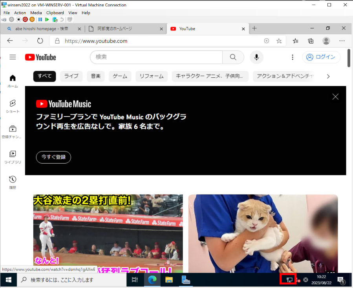Click the YouTube logo

point(40,57)
